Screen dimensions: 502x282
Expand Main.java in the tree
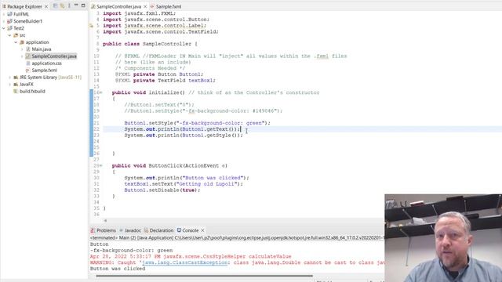pyautogui.click(x=22, y=49)
